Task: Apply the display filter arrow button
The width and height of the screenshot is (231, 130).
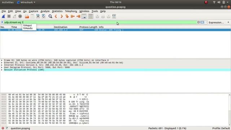Action: point(202,22)
